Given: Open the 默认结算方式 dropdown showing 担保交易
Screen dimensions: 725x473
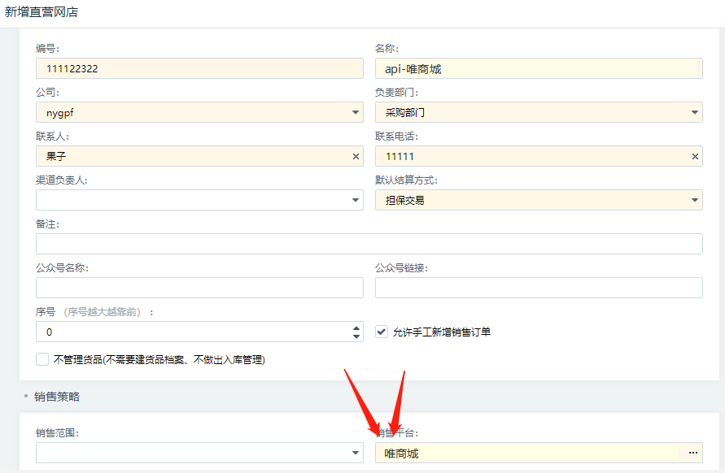Looking at the screenshot, I should pos(539,200).
